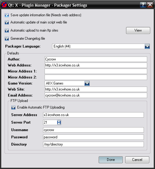Select the Email Address input field
The width and height of the screenshot is (155, 169).
click(x=96, y=95)
